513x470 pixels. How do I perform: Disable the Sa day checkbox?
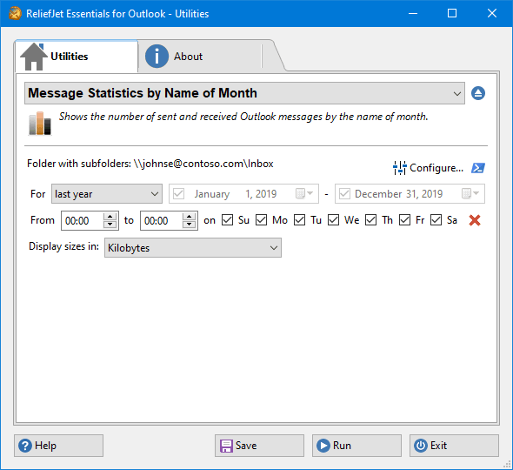[x=436, y=220]
